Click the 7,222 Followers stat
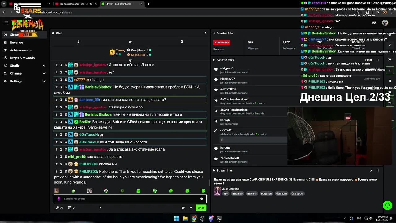This screenshot has height=223, width=396. pyautogui.click(x=289, y=45)
